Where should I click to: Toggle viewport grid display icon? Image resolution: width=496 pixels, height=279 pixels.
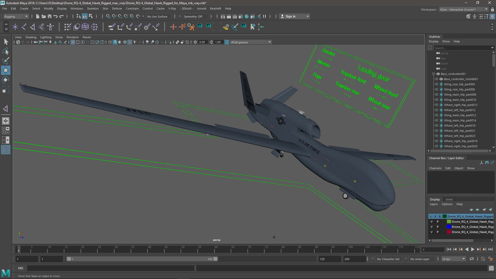click(x=73, y=42)
